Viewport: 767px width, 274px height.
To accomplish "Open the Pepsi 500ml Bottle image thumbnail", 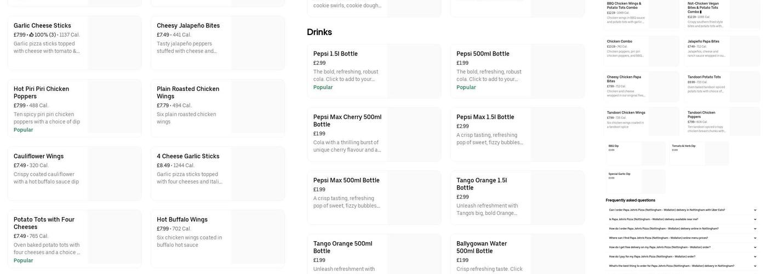I will (557, 71).
